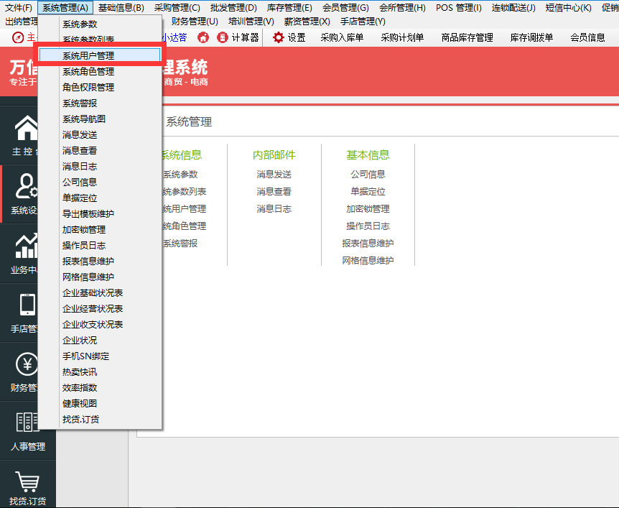Click 商品库存管理 toolbar shortcut
Screen dimensions: 619x508
click(467, 37)
